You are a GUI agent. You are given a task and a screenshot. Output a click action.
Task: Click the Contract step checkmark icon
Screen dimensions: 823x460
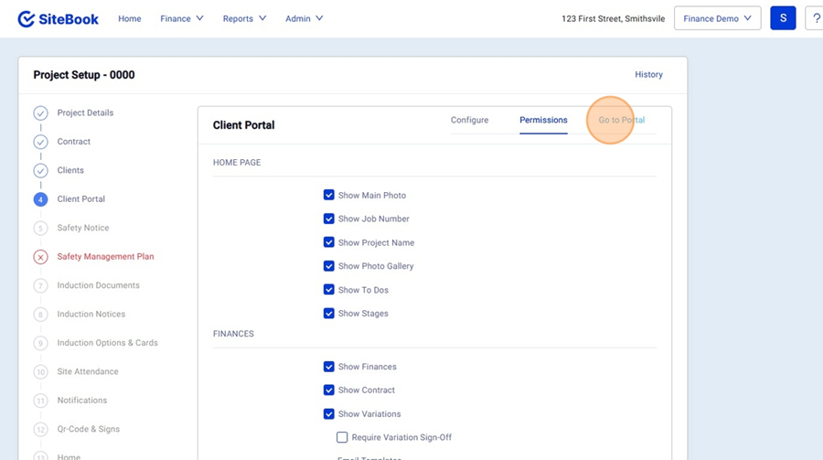pyautogui.click(x=40, y=142)
